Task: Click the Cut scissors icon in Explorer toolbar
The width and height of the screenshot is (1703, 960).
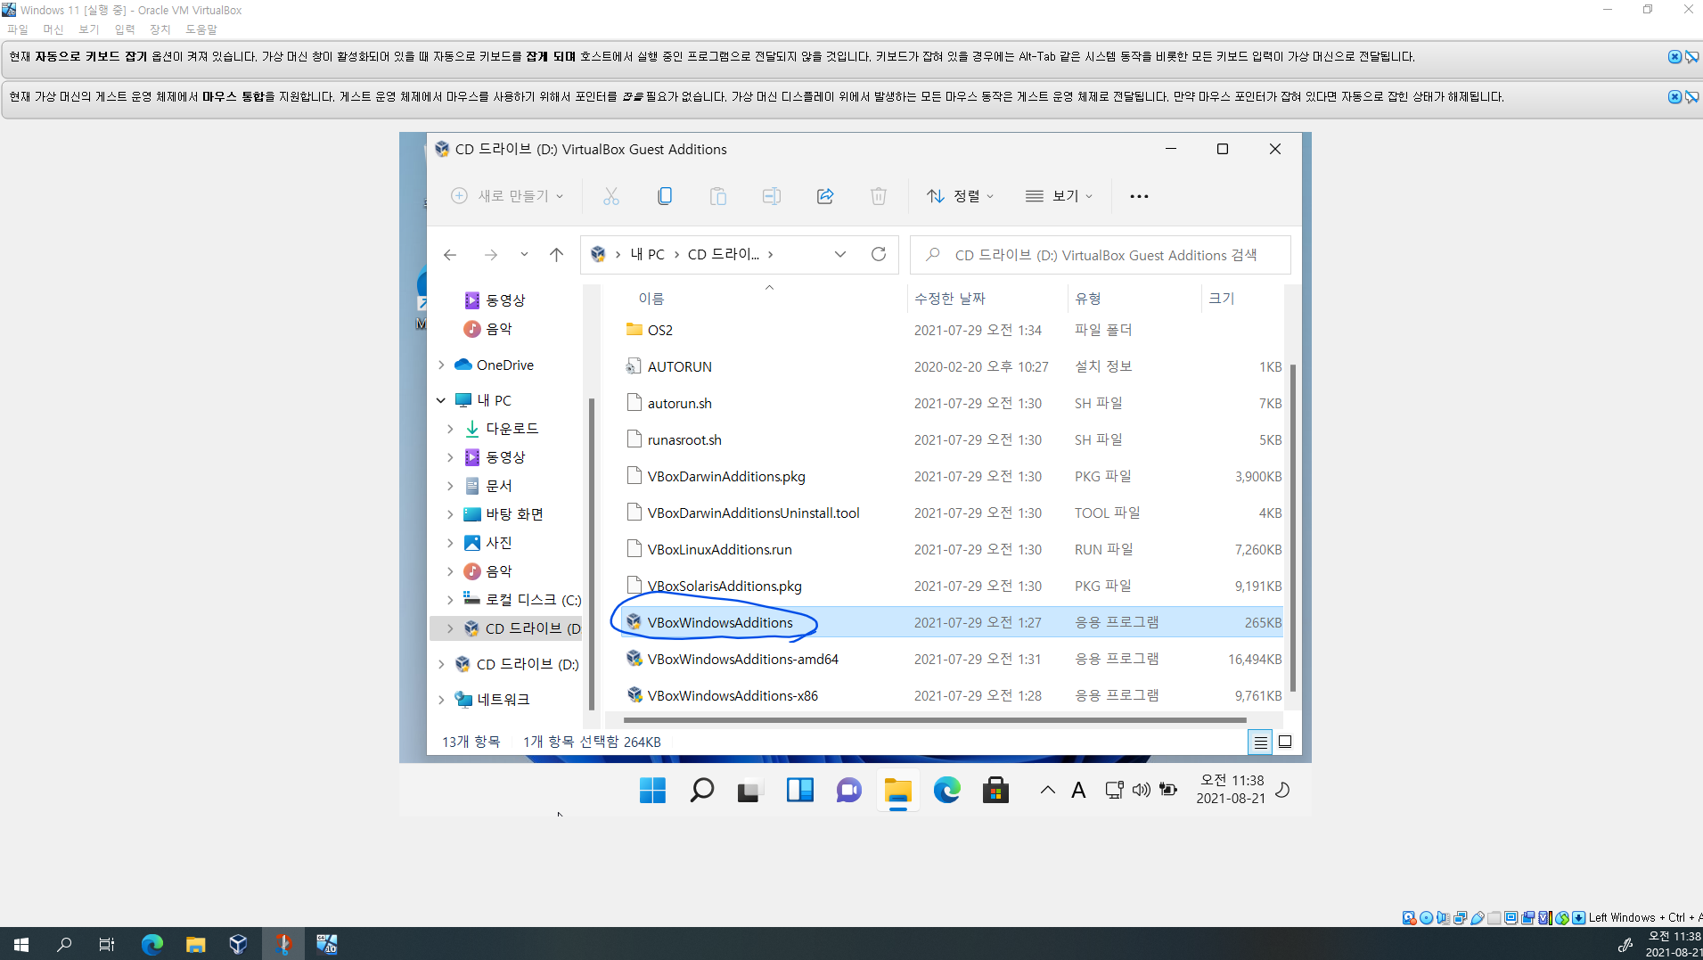Action: tap(610, 196)
